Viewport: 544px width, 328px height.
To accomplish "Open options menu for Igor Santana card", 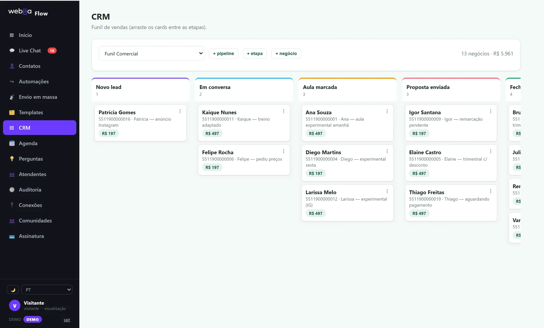I will pyautogui.click(x=491, y=111).
